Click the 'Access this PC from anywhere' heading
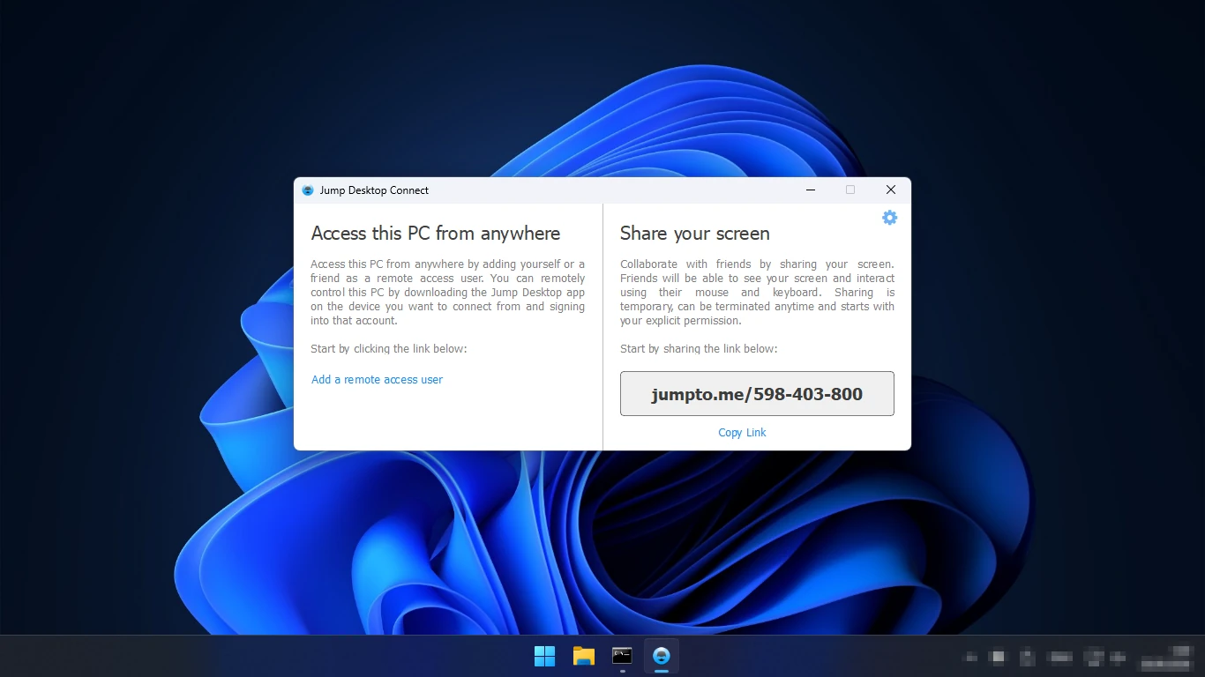The image size is (1205, 677). 436,234
